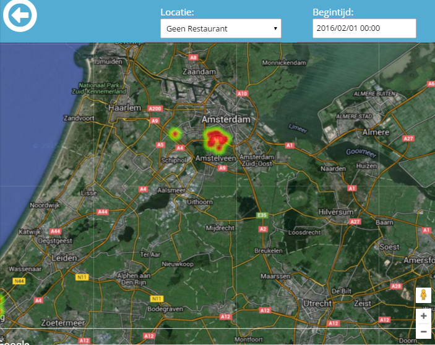Click the Maarssen label
The image size is (435, 345).
(275, 276)
